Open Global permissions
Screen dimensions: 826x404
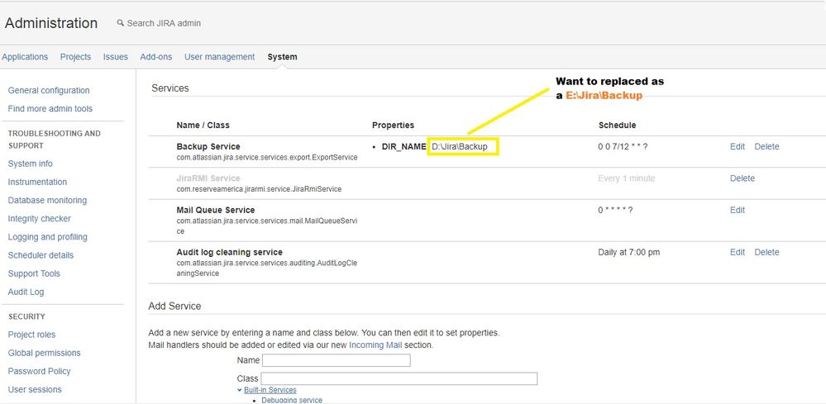point(45,353)
